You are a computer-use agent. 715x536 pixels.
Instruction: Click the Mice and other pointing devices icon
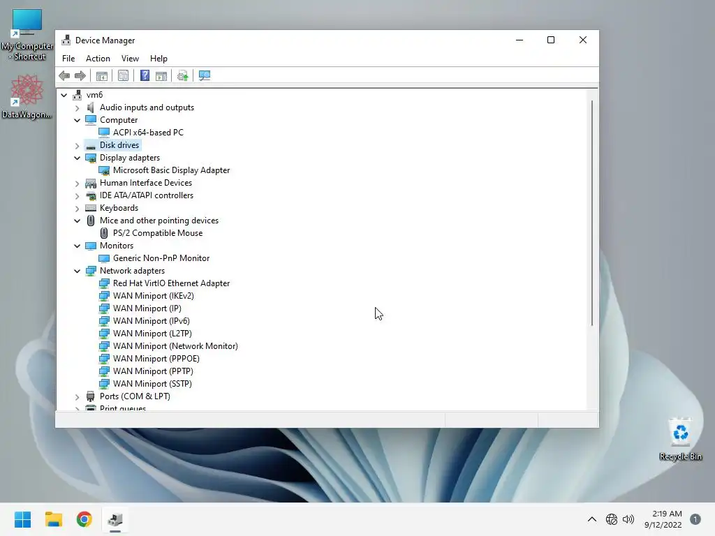pos(91,221)
